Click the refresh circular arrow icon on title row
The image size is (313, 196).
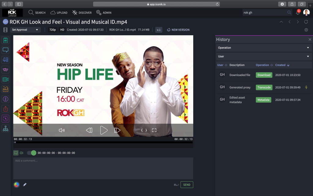coord(306,22)
